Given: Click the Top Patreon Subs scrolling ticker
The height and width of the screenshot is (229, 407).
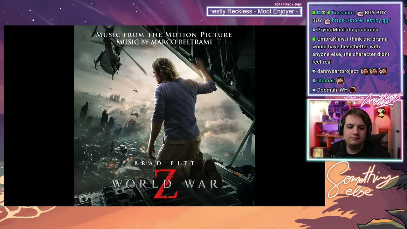Looking at the screenshot, I should pos(254,11).
